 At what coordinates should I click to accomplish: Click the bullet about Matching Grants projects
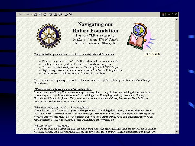click(81, 67)
